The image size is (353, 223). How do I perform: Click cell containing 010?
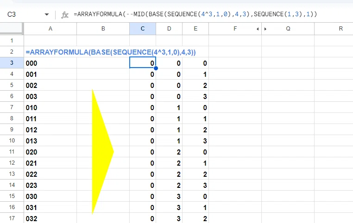click(50, 107)
